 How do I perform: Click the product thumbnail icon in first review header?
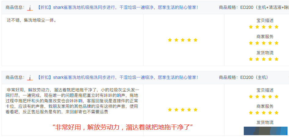point(30,8)
